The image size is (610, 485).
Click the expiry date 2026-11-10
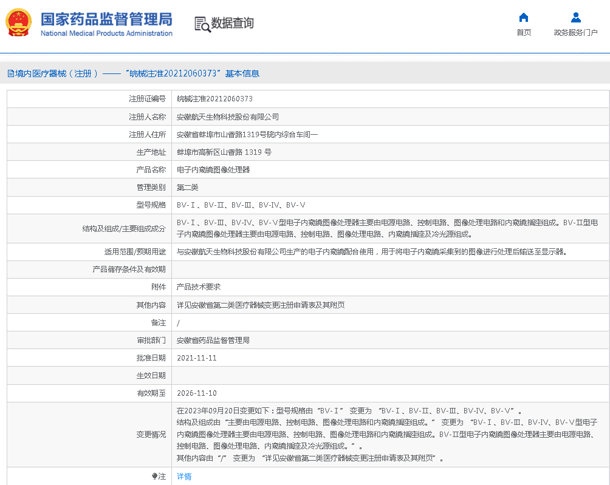(x=196, y=393)
